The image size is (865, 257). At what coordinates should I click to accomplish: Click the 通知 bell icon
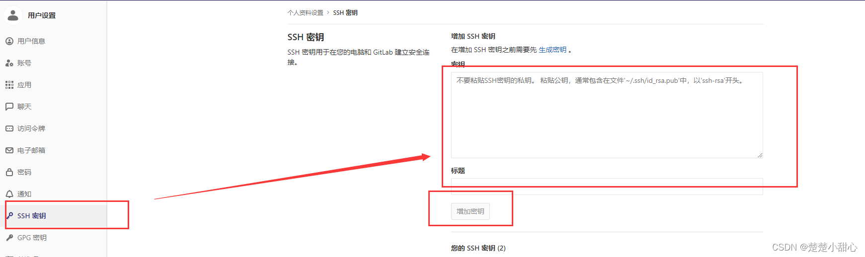(9, 194)
